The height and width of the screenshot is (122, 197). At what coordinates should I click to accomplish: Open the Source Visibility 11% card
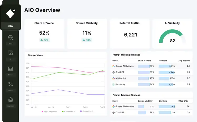coord(87,34)
